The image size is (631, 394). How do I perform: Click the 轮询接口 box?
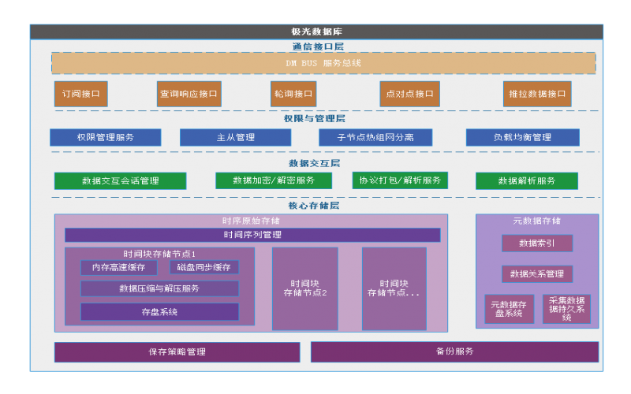pyautogui.click(x=293, y=94)
